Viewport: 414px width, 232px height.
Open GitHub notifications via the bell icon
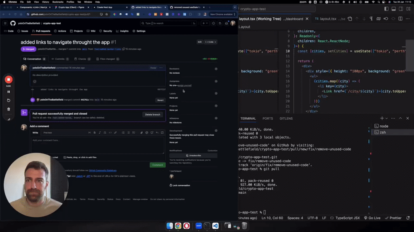coord(226,23)
